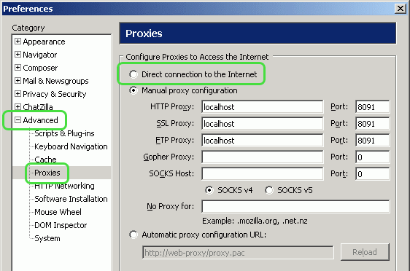The width and height of the screenshot is (410, 271).
Task: Expand the Appearance category
Action: pos(18,42)
